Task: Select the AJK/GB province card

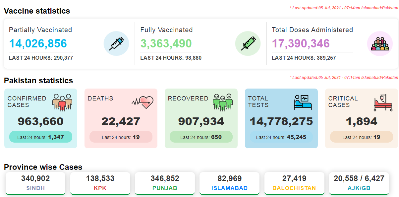Action: [x=359, y=183]
